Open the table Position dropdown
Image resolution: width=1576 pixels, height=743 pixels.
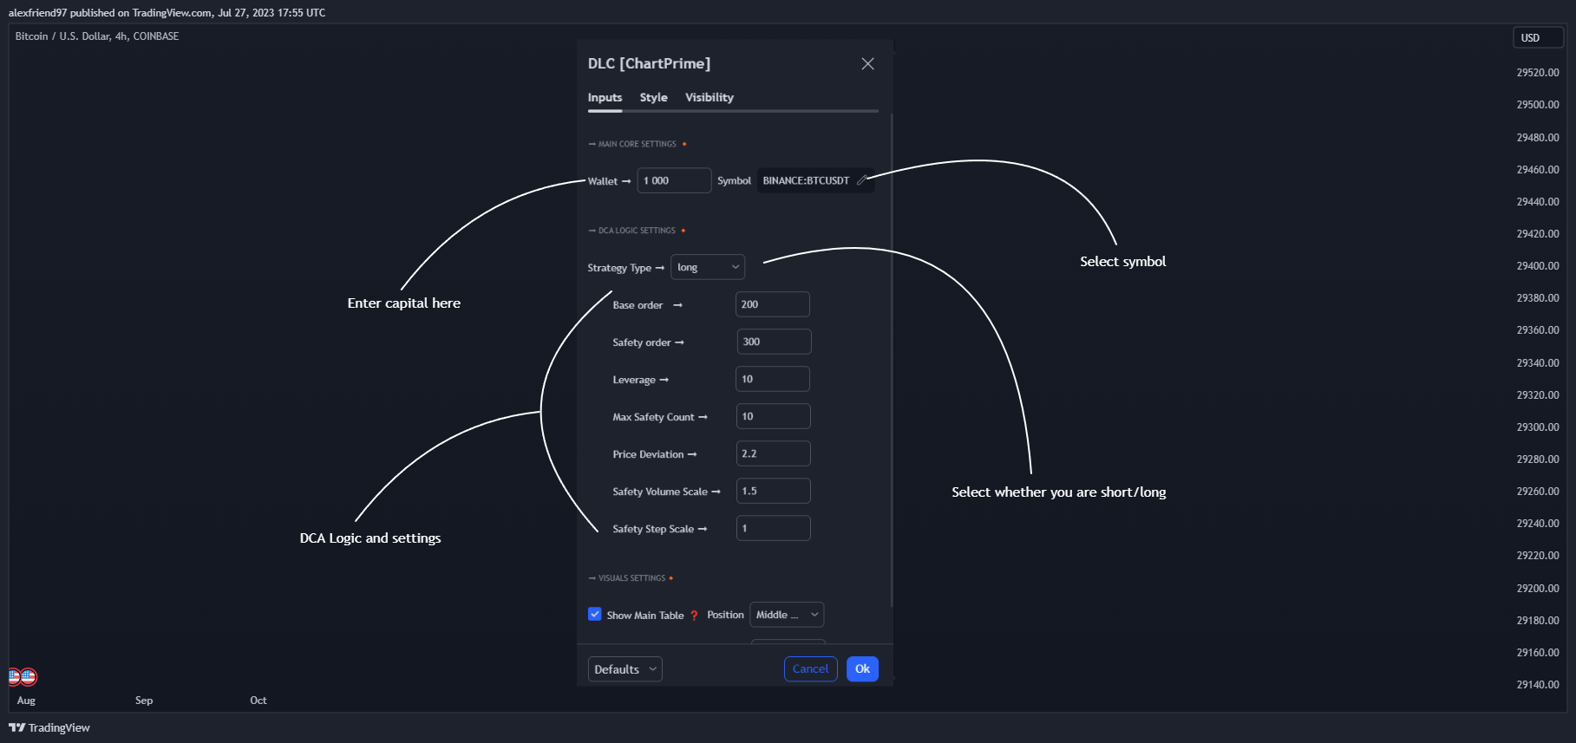pyautogui.click(x=787, y=615)
